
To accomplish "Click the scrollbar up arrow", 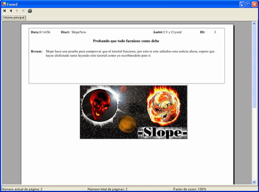I will click(254, 23).
